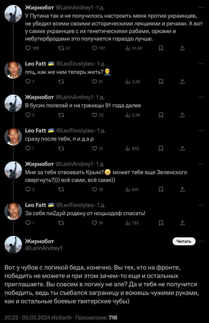Open replies on the tweet with 189 comments
The width and height of the screenshot is (209, 323).
pyautogui.click(x=28, y=48)
